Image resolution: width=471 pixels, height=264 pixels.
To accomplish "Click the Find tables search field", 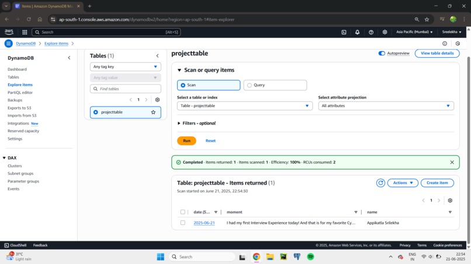I will [x=125, y=89].
